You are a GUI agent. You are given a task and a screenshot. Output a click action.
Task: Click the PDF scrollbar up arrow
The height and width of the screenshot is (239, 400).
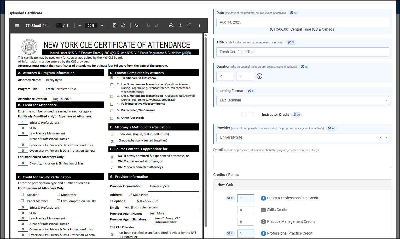206,35
